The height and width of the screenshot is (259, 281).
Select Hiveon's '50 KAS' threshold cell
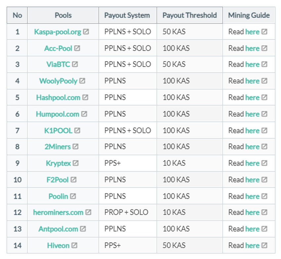(x=190, y=245)
